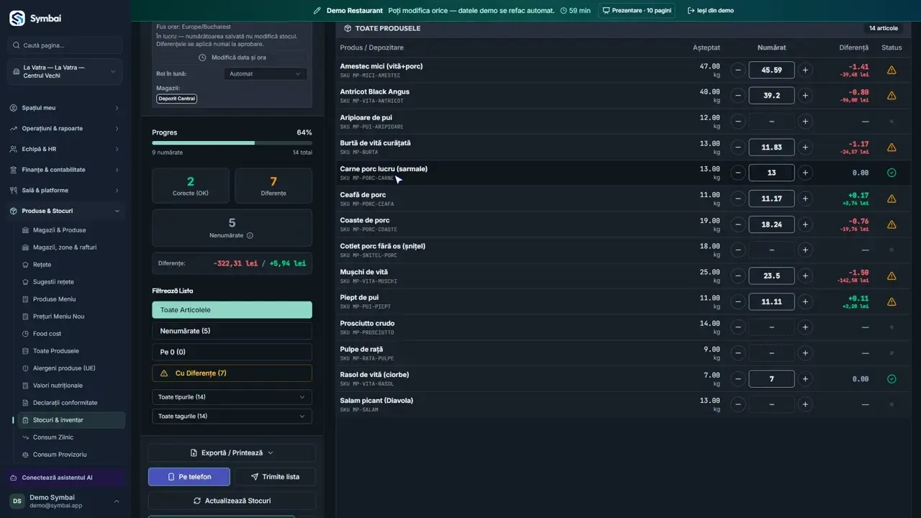Click Actualizează Stocuri button
The image size is (921, 518).
[x=232, y=501]
